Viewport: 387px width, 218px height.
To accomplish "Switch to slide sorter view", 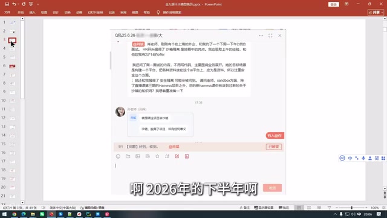I will 309,208.
